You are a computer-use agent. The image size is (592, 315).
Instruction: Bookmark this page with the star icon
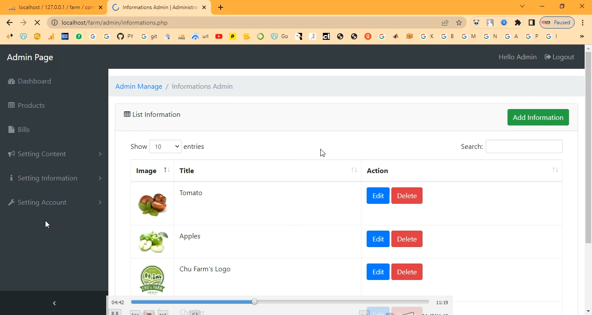click(459, 22)
